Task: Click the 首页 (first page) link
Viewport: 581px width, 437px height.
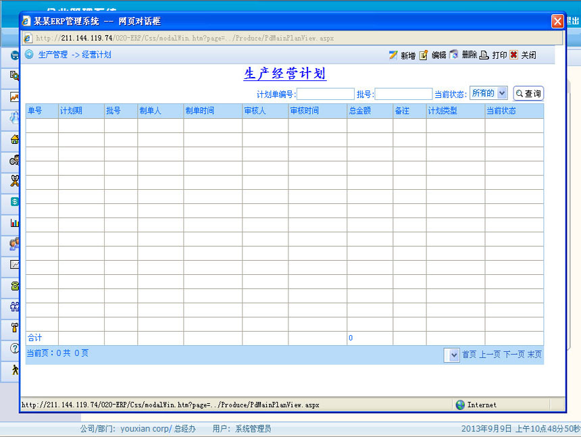Action: tap(469, 355)
